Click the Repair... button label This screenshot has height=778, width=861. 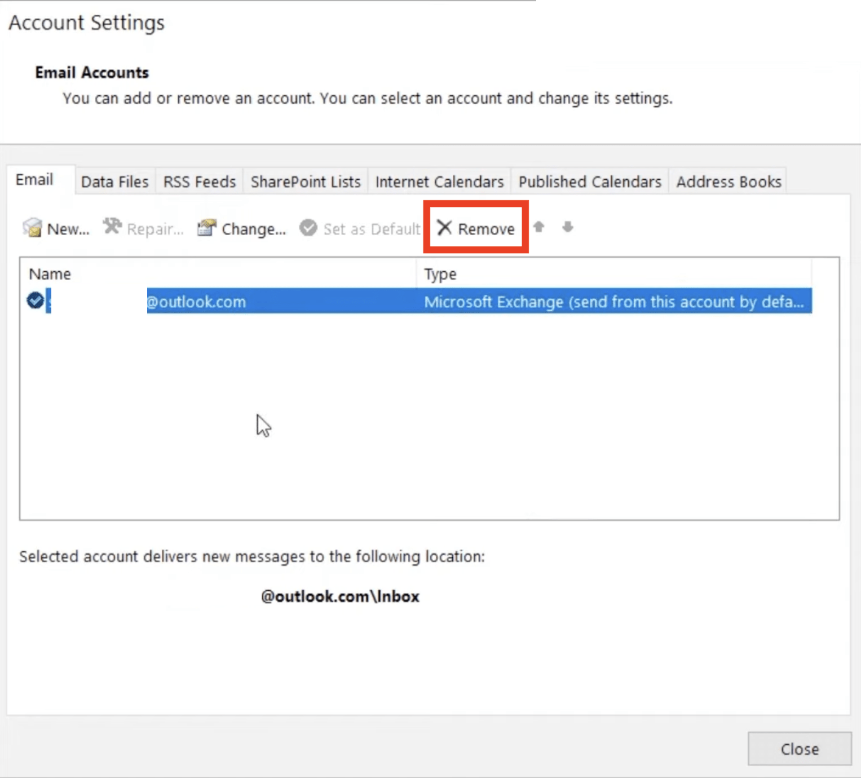click(x=155, y=229)
